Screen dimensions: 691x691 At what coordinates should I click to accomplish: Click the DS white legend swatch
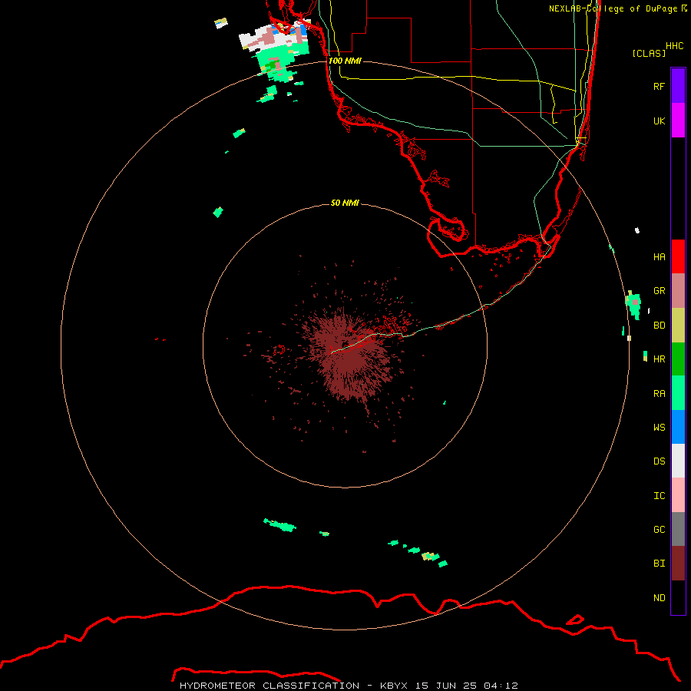pos(678,461)
